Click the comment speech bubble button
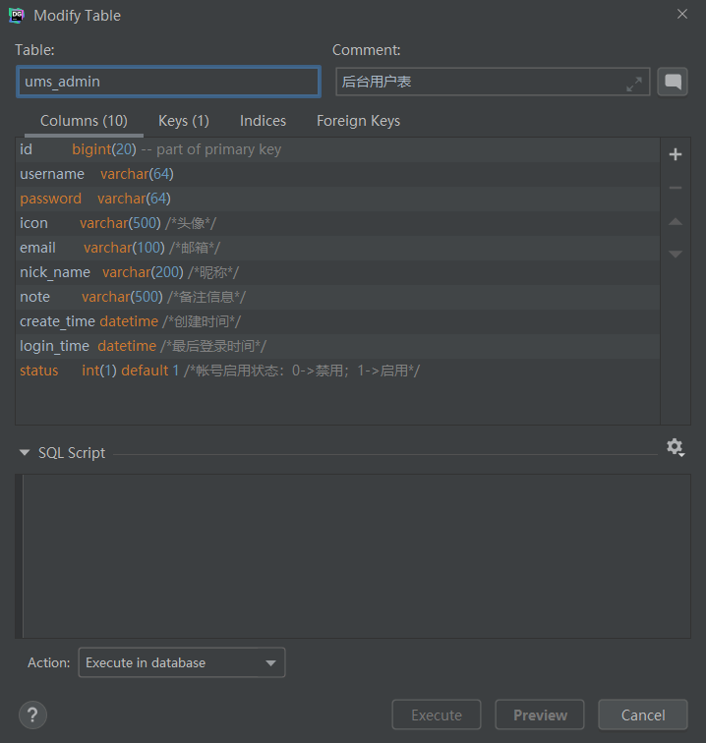706x743 pixels. coord(673,82)
